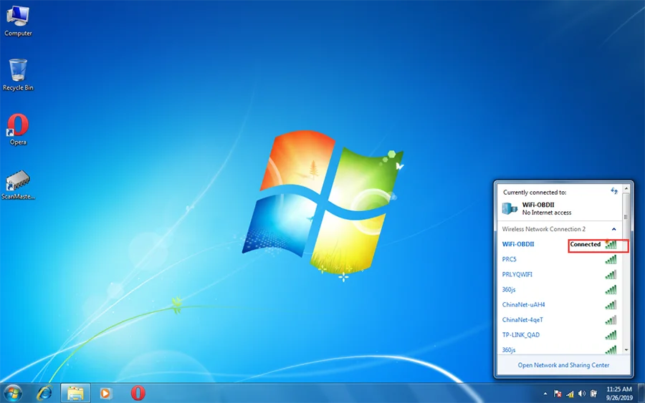Select the TP-LINK_QAD wireless network
This screenshot has height=403, width=645.
(560, 335)
